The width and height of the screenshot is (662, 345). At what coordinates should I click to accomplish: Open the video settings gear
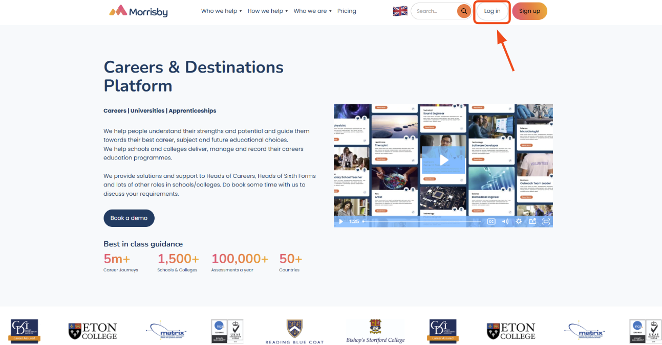coord(519,221)
